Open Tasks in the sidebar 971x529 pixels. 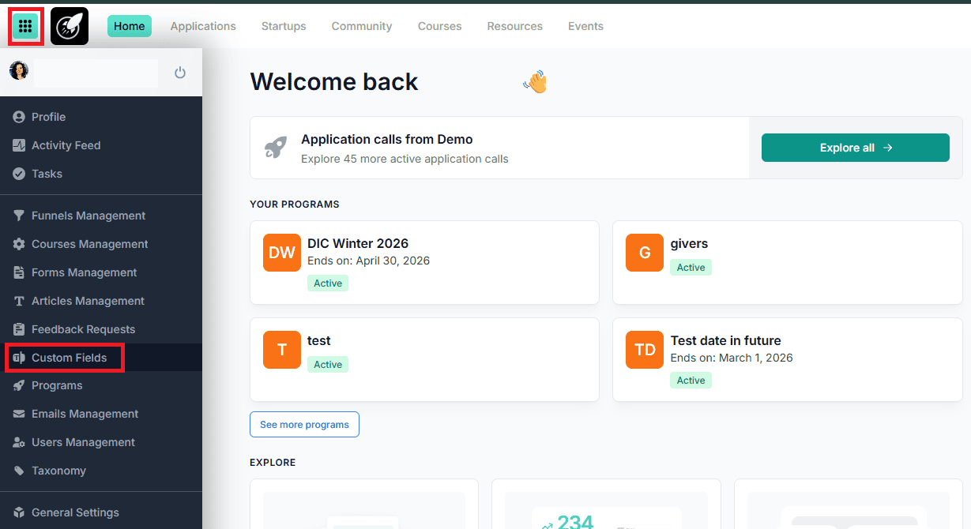pos(47,174)
